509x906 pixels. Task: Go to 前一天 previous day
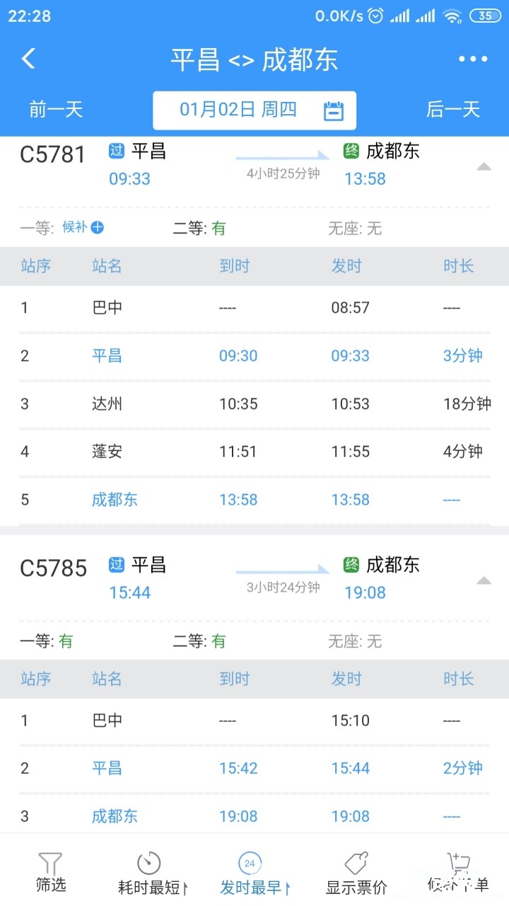tap(56, 110)
